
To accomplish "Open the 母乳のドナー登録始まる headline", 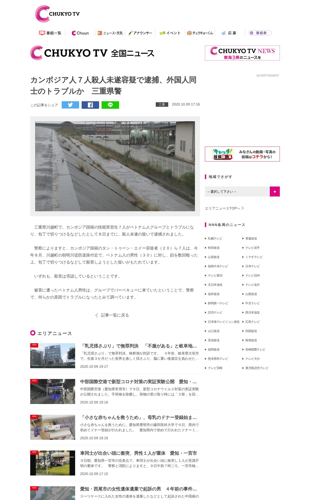I will (x=139, y=417).
